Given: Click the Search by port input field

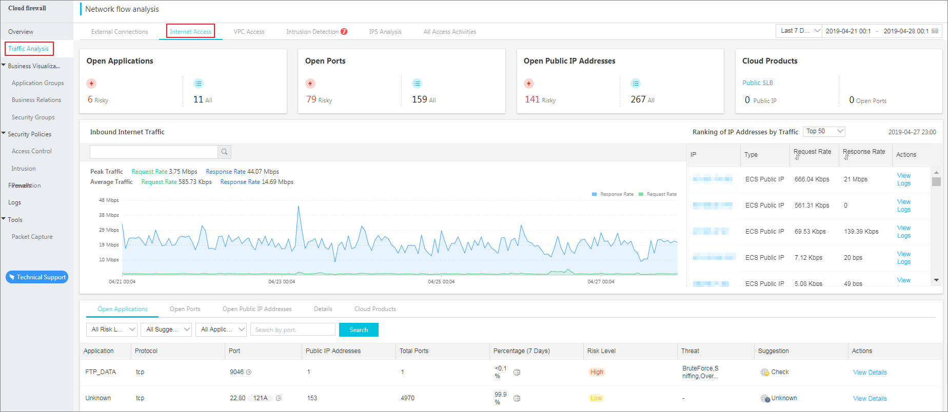Looking at the screenshot, I should 292,330.
